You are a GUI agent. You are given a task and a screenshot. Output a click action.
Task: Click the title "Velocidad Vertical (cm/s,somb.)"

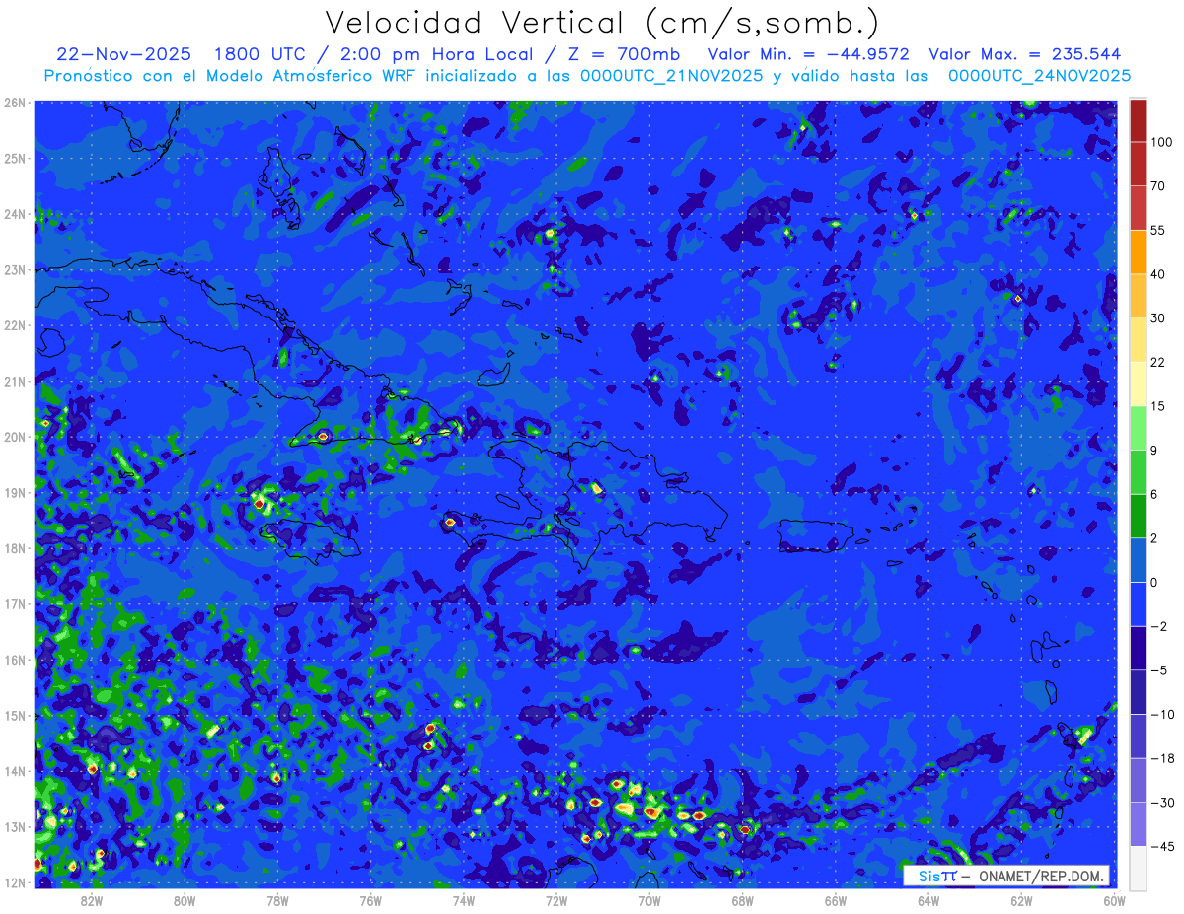coord(602,23)
